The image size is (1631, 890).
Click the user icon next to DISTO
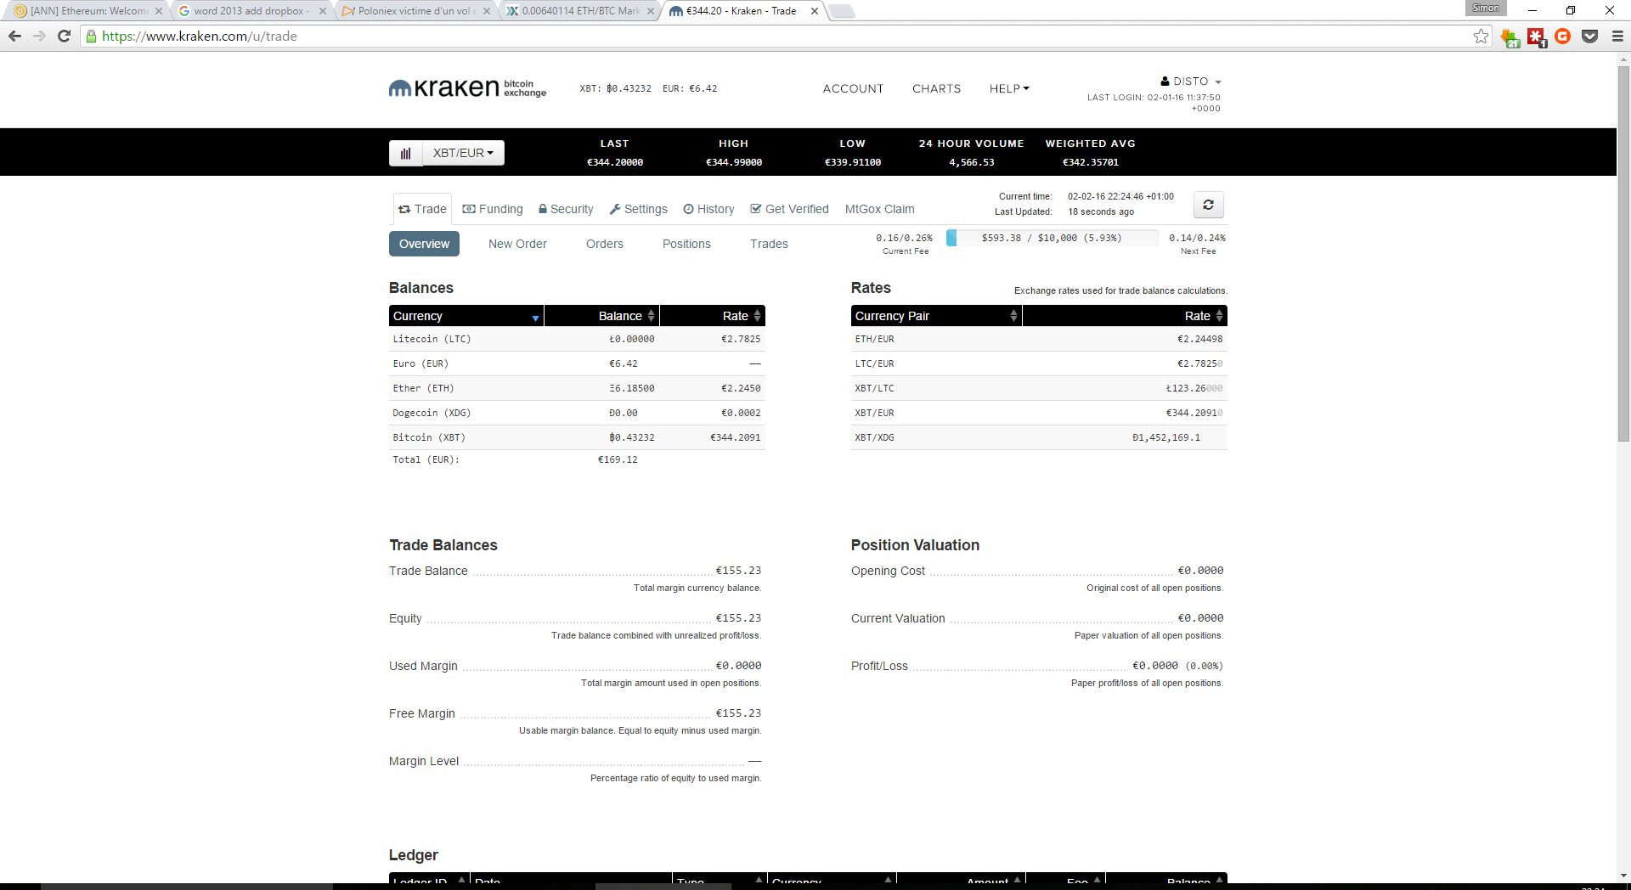point(1165,82)
